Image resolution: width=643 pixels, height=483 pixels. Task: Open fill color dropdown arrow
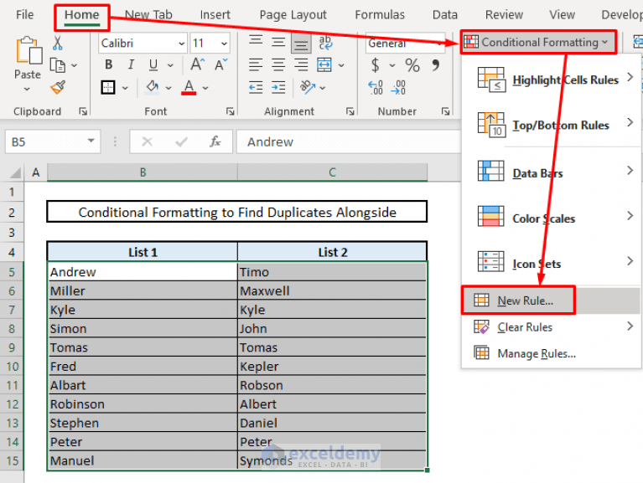[x=169, y=88]
